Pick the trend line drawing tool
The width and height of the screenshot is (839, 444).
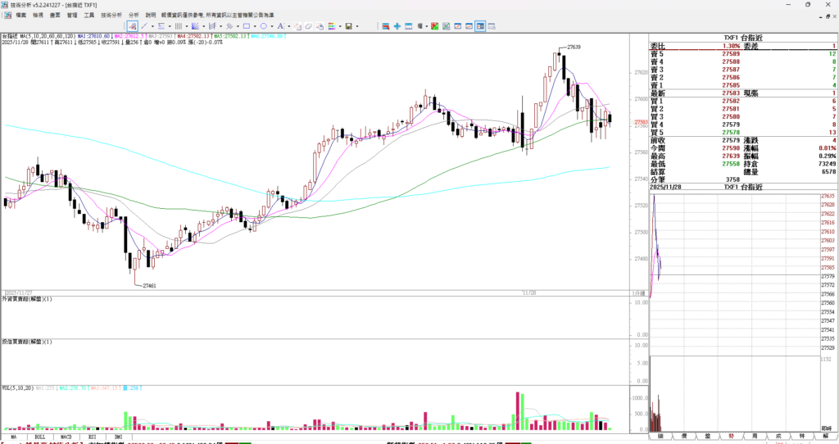(x=145, y=26)
